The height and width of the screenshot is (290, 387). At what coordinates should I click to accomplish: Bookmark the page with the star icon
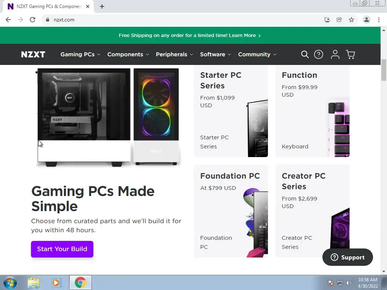tap(351, 20)
